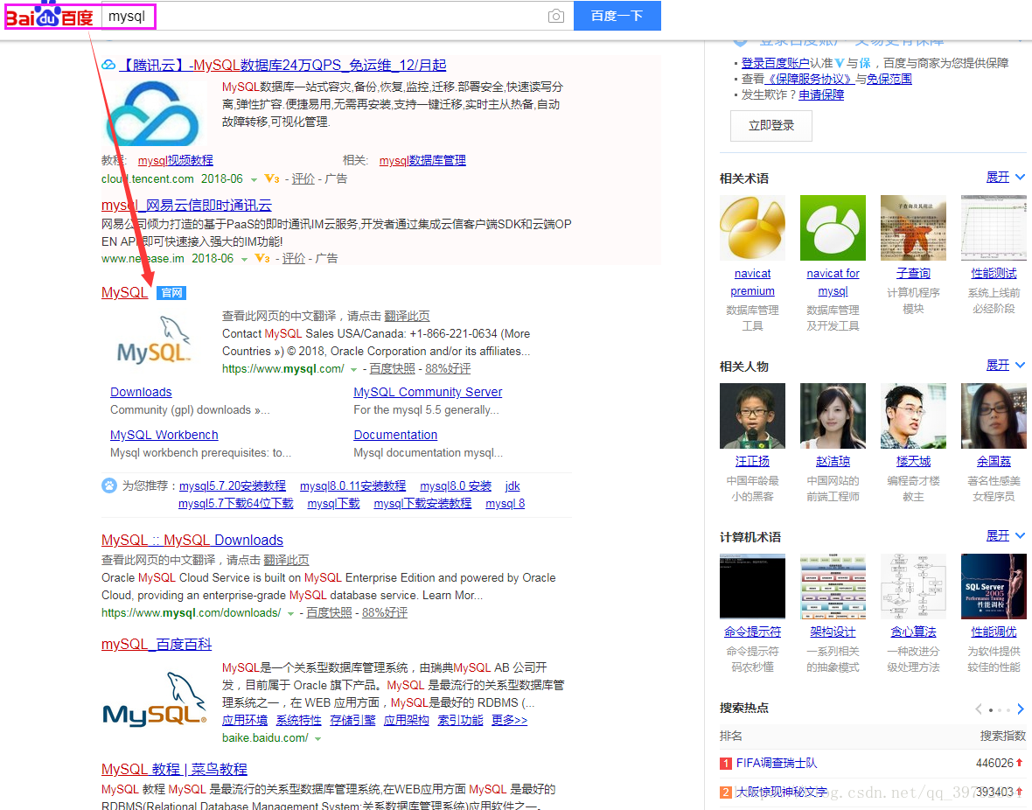The height and width of the screenshot is (810, 1032).
Task: Open 性能测试 thumbnail image
Action: click(x=994, y=227)
